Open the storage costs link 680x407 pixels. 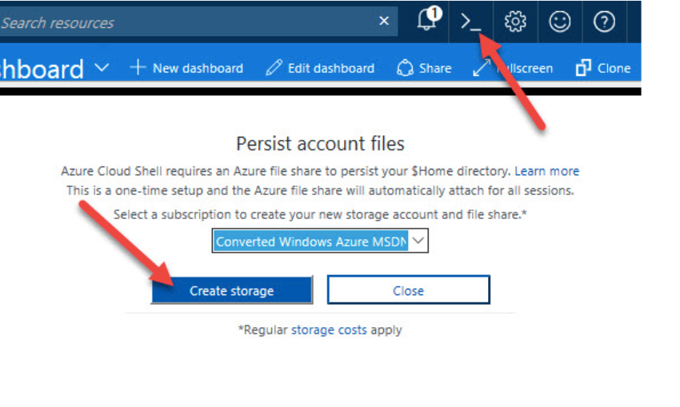pyautogui.click(x=329, y=330)
